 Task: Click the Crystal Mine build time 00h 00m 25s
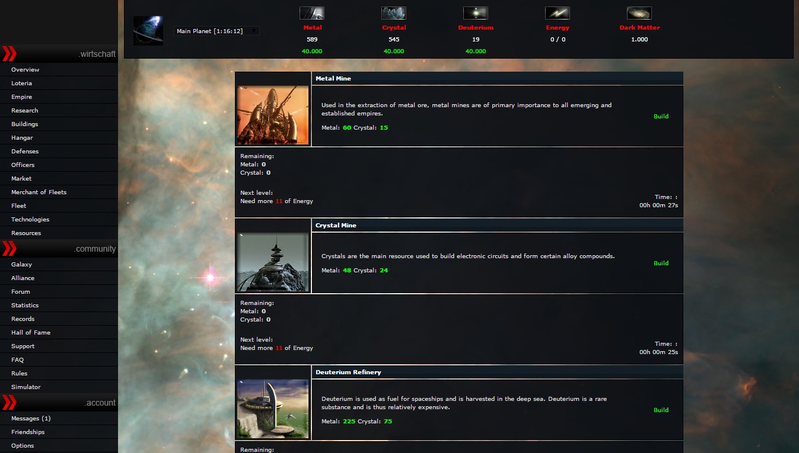[x=658, y=352]
